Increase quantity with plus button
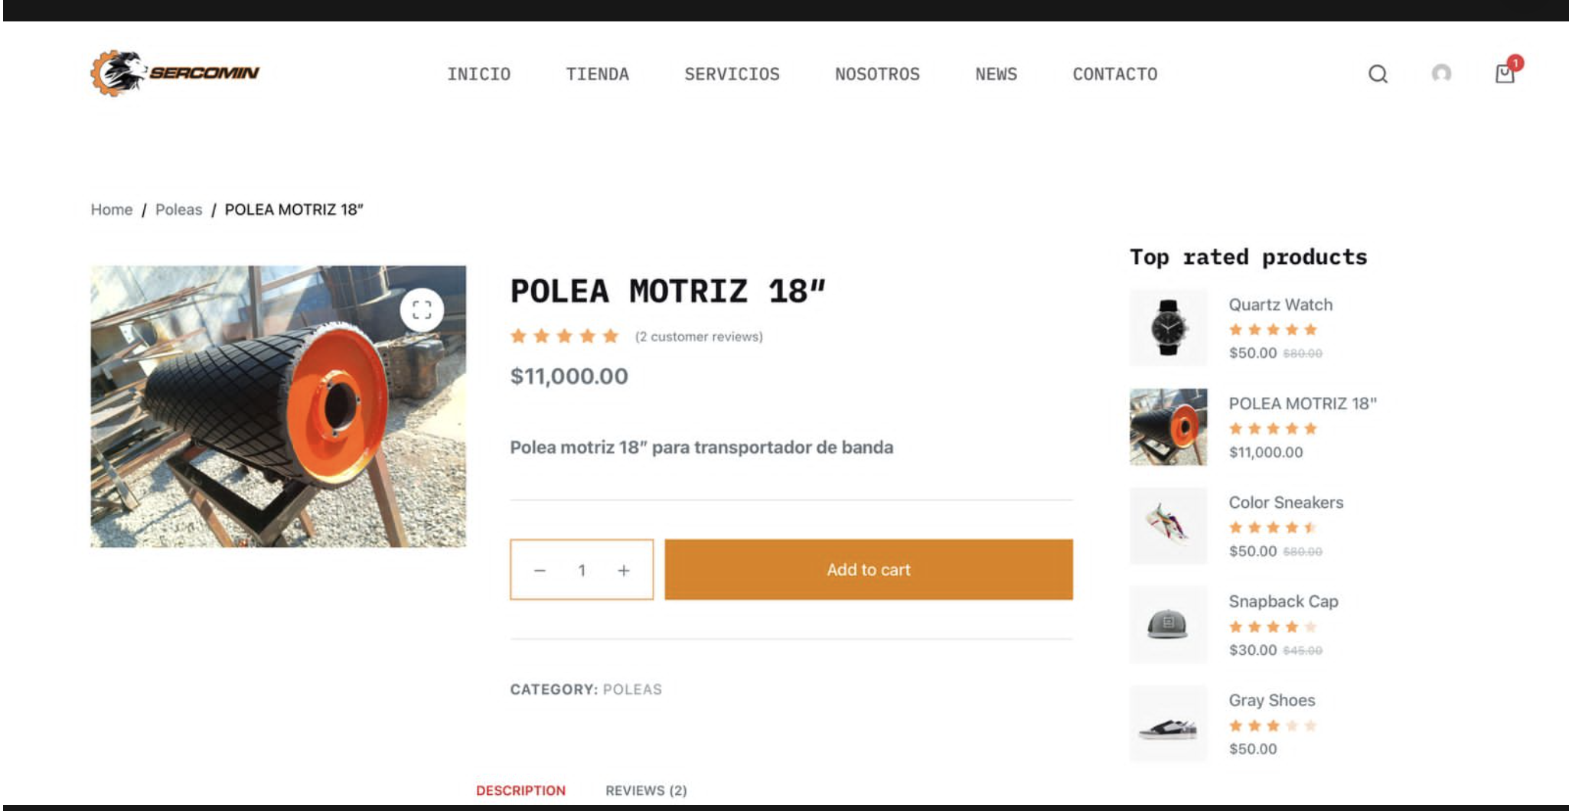This screenshot has height=811, width=1569. tap(624, 570)
